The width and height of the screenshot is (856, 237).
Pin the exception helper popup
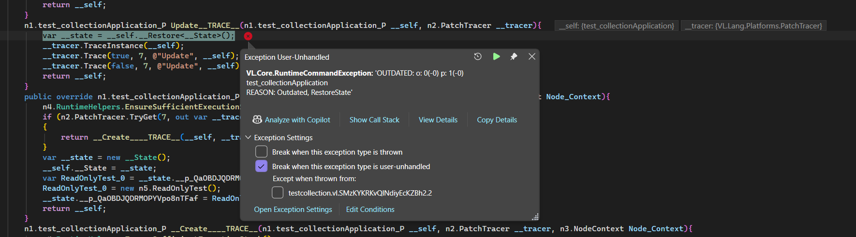514,56
